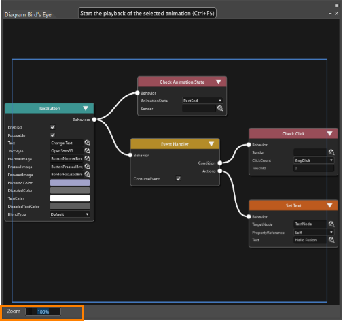
Task: Collapse the TextButton node with its header triangle
Action: pos(86,108)
